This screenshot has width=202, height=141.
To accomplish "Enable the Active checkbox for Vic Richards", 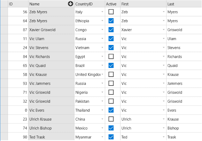I will point(111,56).
